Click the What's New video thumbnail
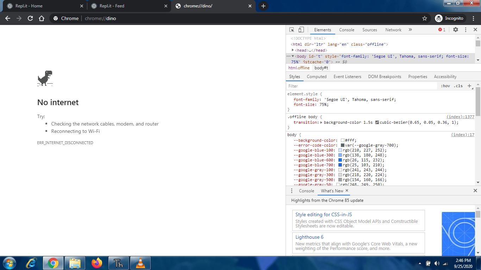Image resolution: width=481 pixels, height=270 pixels. pyautogui.click(x=458, y=234)
